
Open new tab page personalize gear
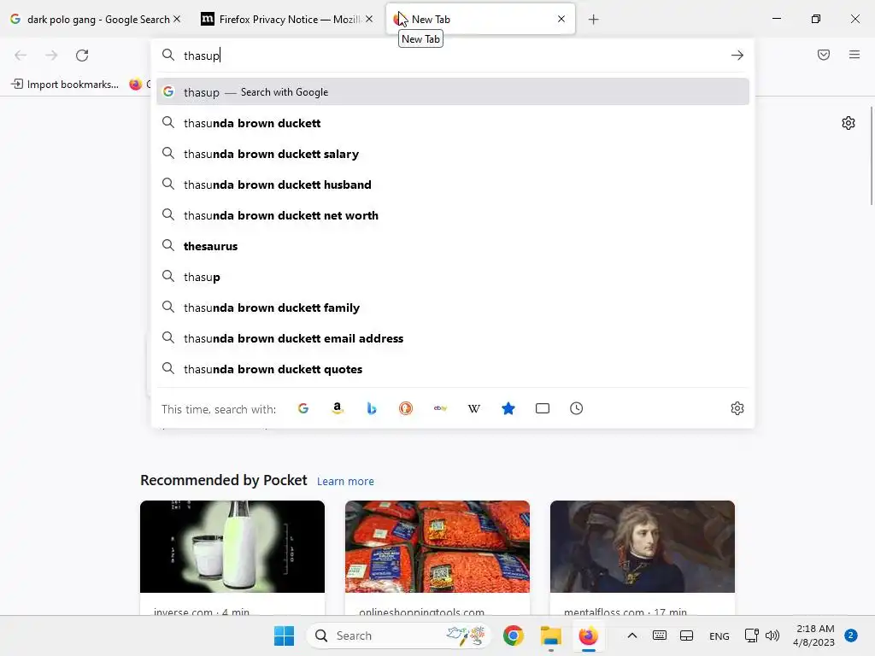849,123
